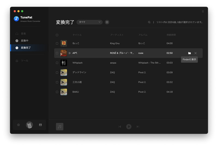Sort by タイトル column header
This screenshot has width=218, height=147.
coord(77,35)
